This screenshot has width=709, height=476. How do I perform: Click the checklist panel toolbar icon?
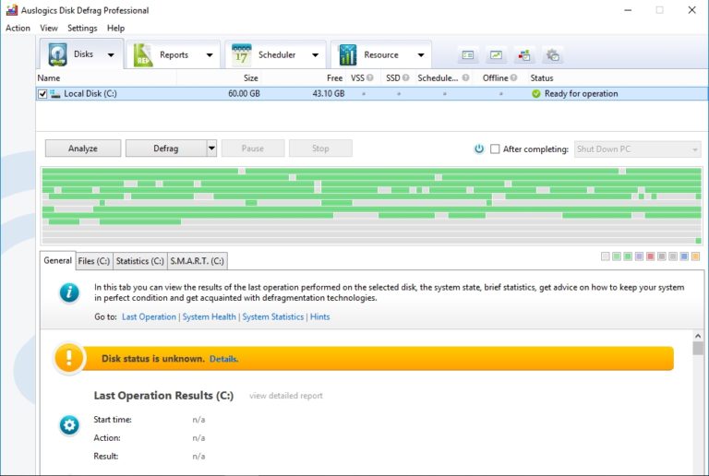pos(468,55)
